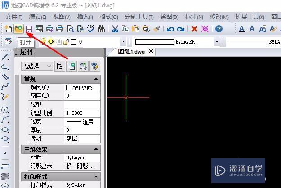This screenshot has width=281, height=188.
Task: Open Help question mark icon
Action: (219, 29)
